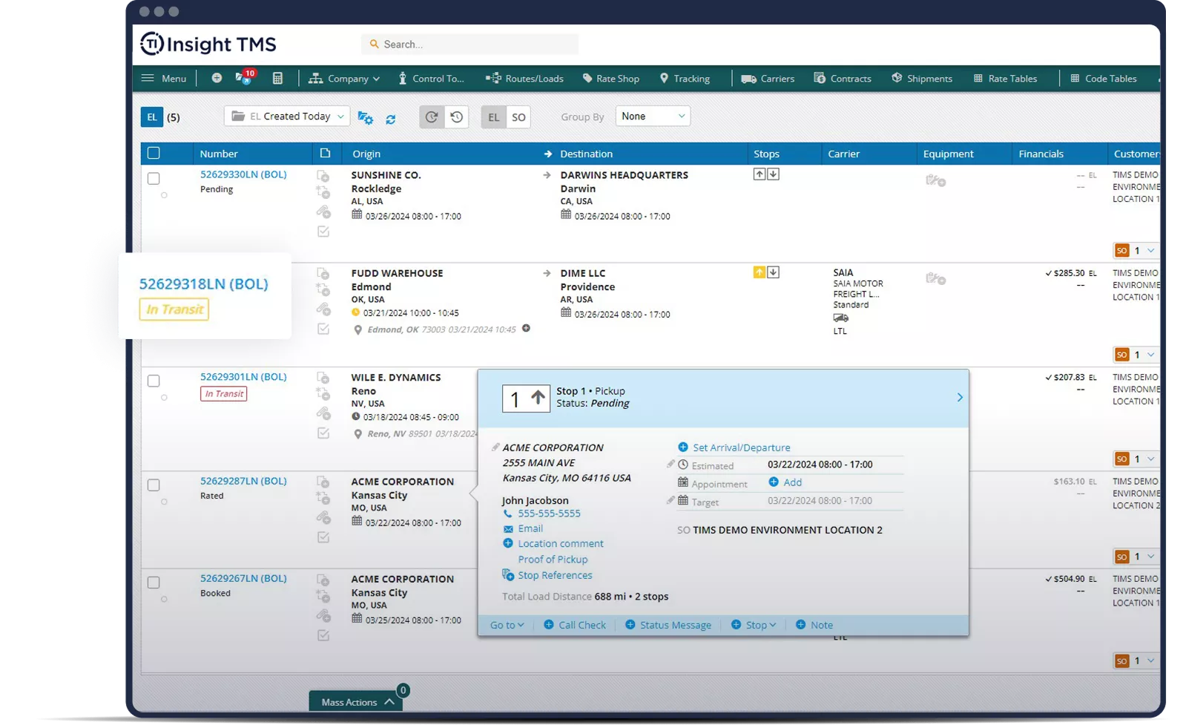Switch to SO view toggle
The height and width of the screenshot is (725, 1183).
coord(518,117)
